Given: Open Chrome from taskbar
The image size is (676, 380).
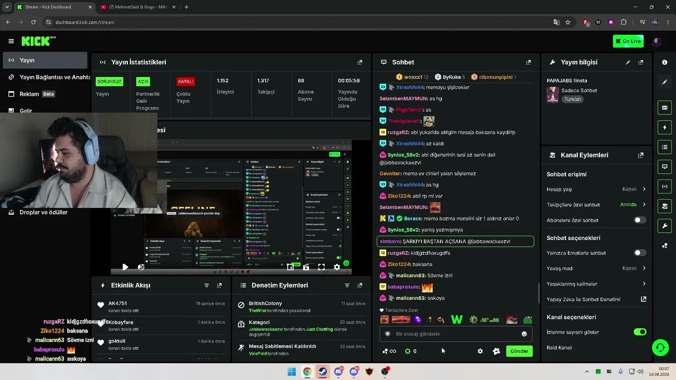Looking at the screenshot, I should (x=307, y=372).
